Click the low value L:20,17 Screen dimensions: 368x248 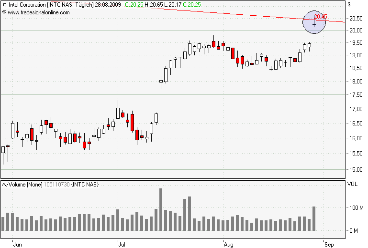pos(173,5)
